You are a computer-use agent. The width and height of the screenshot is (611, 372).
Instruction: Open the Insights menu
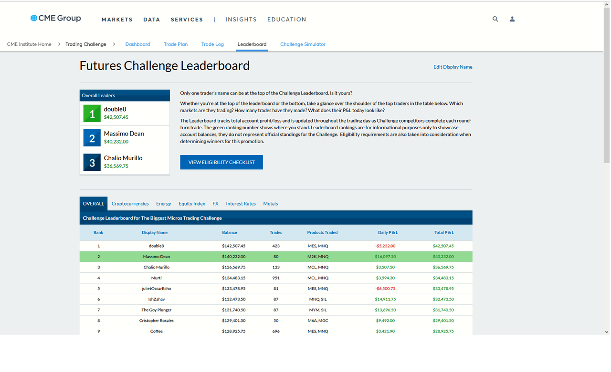(x=241, y=20)
